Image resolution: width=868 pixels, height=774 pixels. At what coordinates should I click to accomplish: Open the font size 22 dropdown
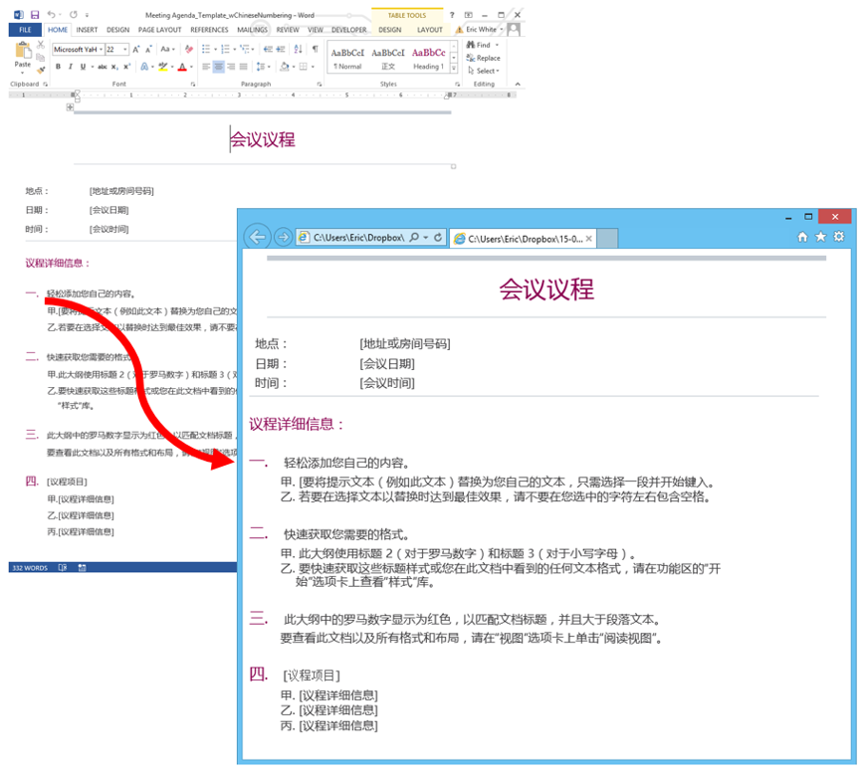pos(125,49)
